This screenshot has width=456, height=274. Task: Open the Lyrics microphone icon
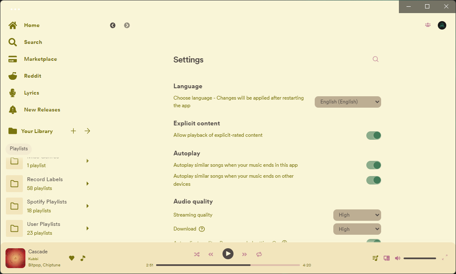click(13, 93)
